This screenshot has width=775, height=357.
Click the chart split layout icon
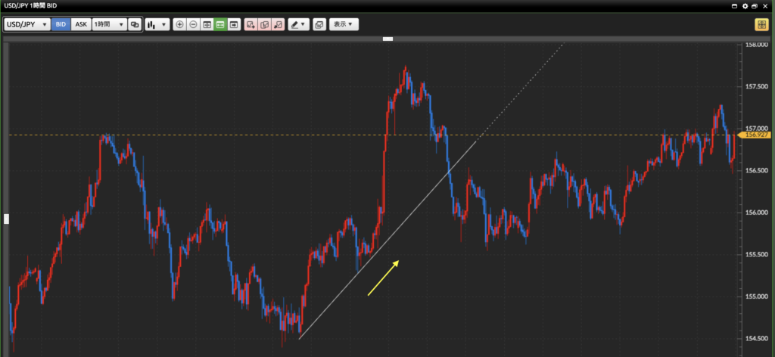coord(207,24)
